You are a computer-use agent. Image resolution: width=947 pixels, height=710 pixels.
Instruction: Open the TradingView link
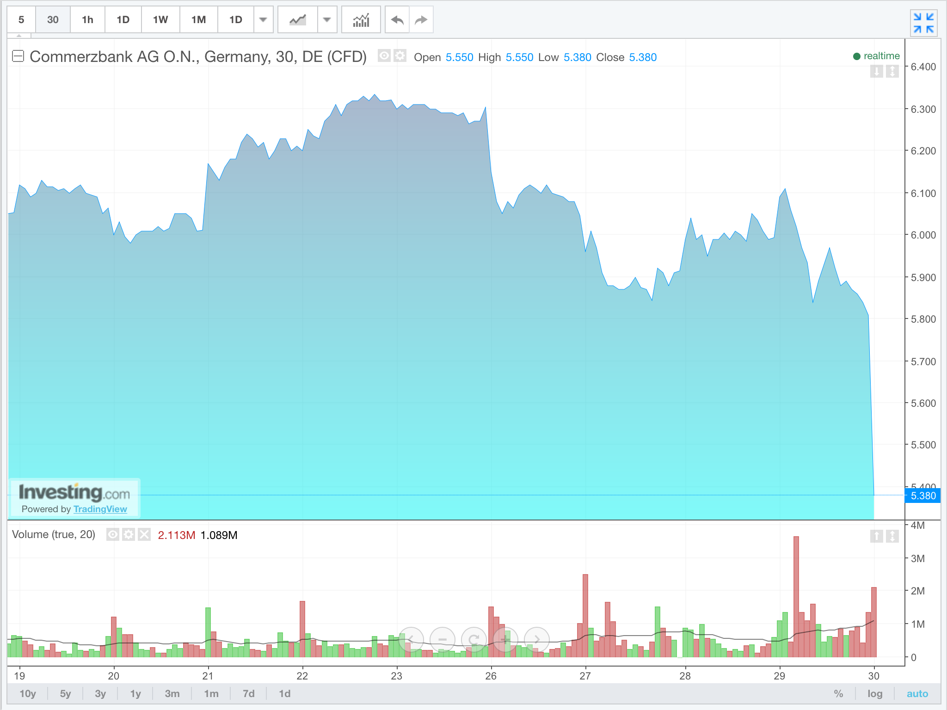tap(100, 509)
